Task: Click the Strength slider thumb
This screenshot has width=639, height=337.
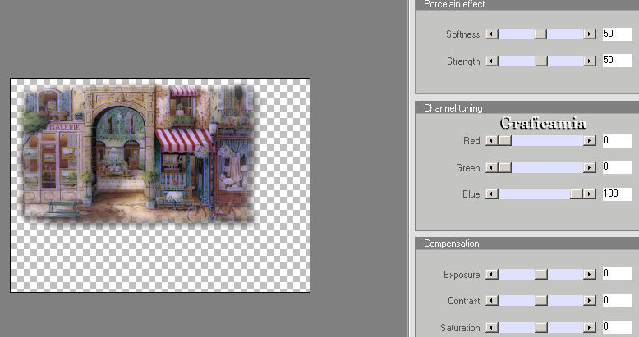Action: [x=541, y=61]
